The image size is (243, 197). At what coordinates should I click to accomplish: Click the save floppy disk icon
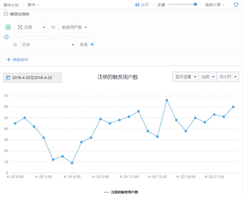pyautogui.click(x=137, y=5)
